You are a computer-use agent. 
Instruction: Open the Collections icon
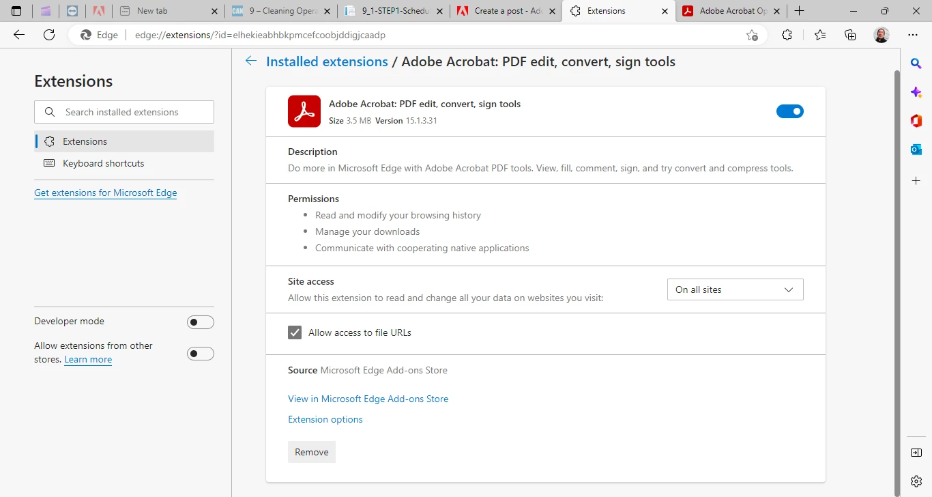[850, 35]
